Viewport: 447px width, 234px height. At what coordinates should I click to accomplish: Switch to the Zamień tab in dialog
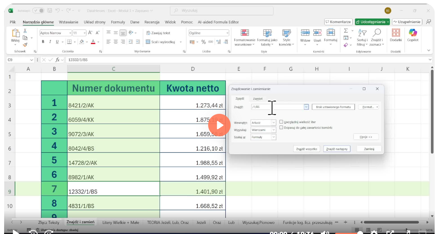tap(258, 98)
